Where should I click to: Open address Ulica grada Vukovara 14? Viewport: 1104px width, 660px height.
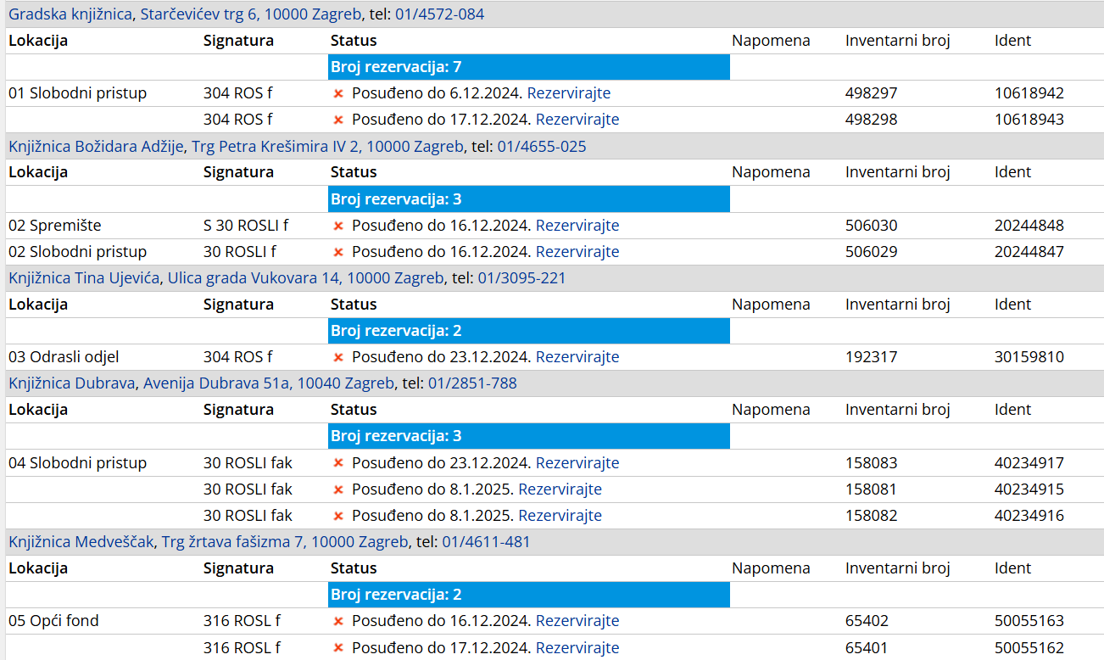304,278
